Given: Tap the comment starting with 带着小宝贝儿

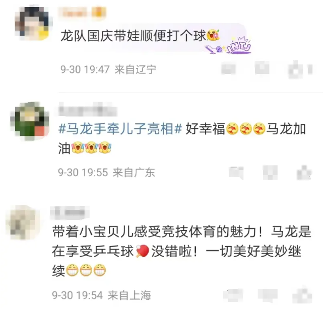Looking at the screenshot, I should coord(182,251).
